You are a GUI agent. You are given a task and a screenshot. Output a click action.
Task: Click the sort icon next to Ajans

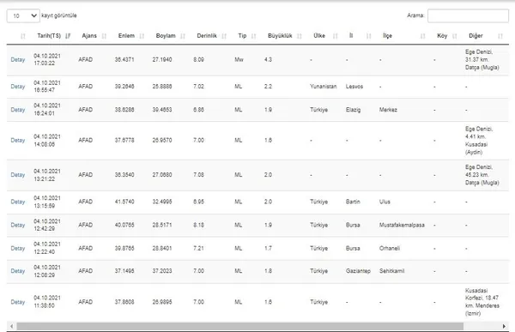(x=104, y=36)
